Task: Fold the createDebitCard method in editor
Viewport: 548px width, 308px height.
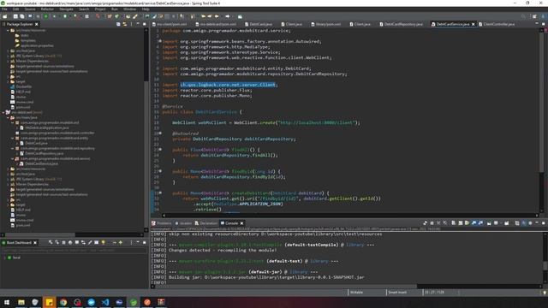Action: click(160, 192)
